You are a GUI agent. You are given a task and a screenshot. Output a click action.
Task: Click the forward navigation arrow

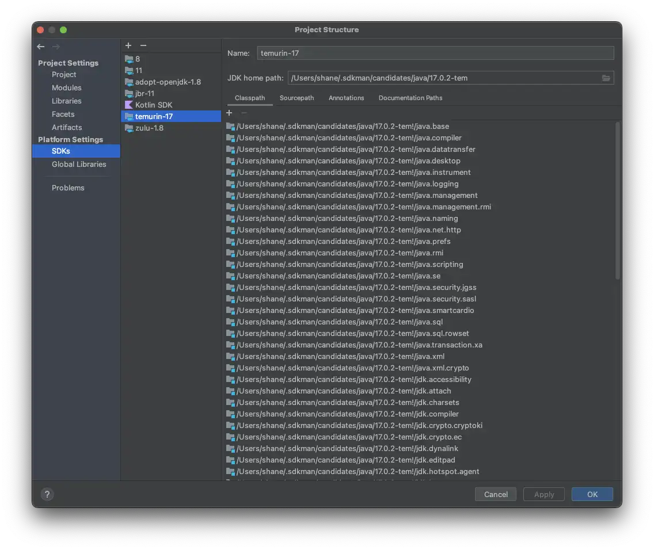click(x=56, y=47)
